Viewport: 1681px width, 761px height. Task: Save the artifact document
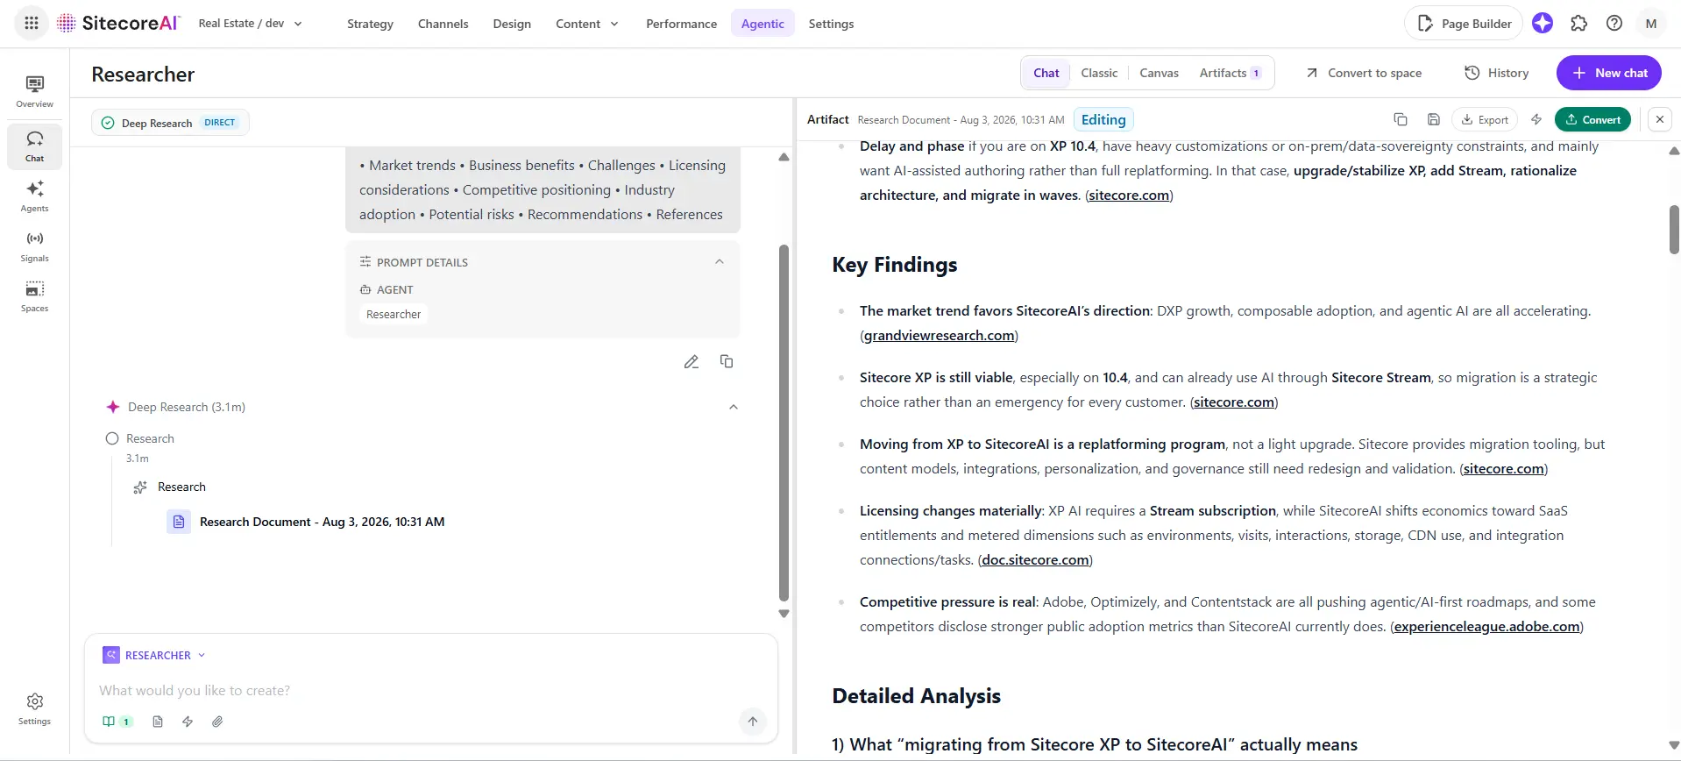point(1434,119)
